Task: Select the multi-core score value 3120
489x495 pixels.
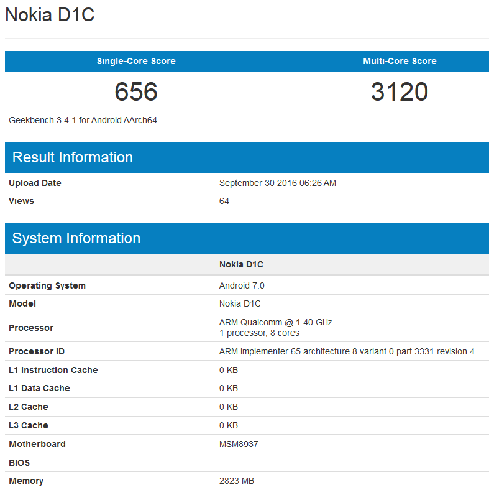Action: pos(400,92)
